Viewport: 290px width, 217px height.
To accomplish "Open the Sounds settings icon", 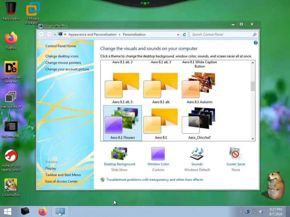I will [x=197, y=153].
